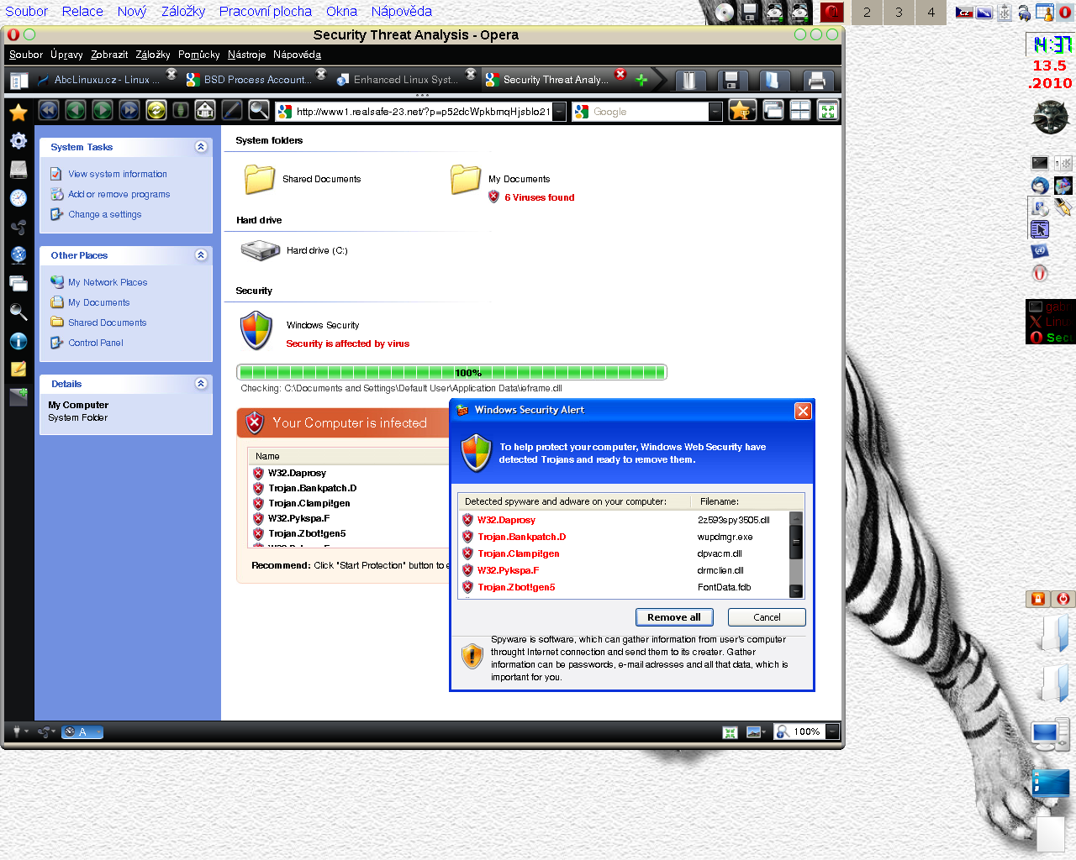
Task: Click Cancel in Windows Security Alert
Action: [767, 617]
